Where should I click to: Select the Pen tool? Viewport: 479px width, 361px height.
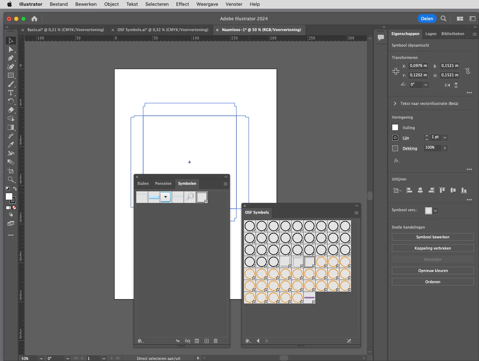pos(11,58)
